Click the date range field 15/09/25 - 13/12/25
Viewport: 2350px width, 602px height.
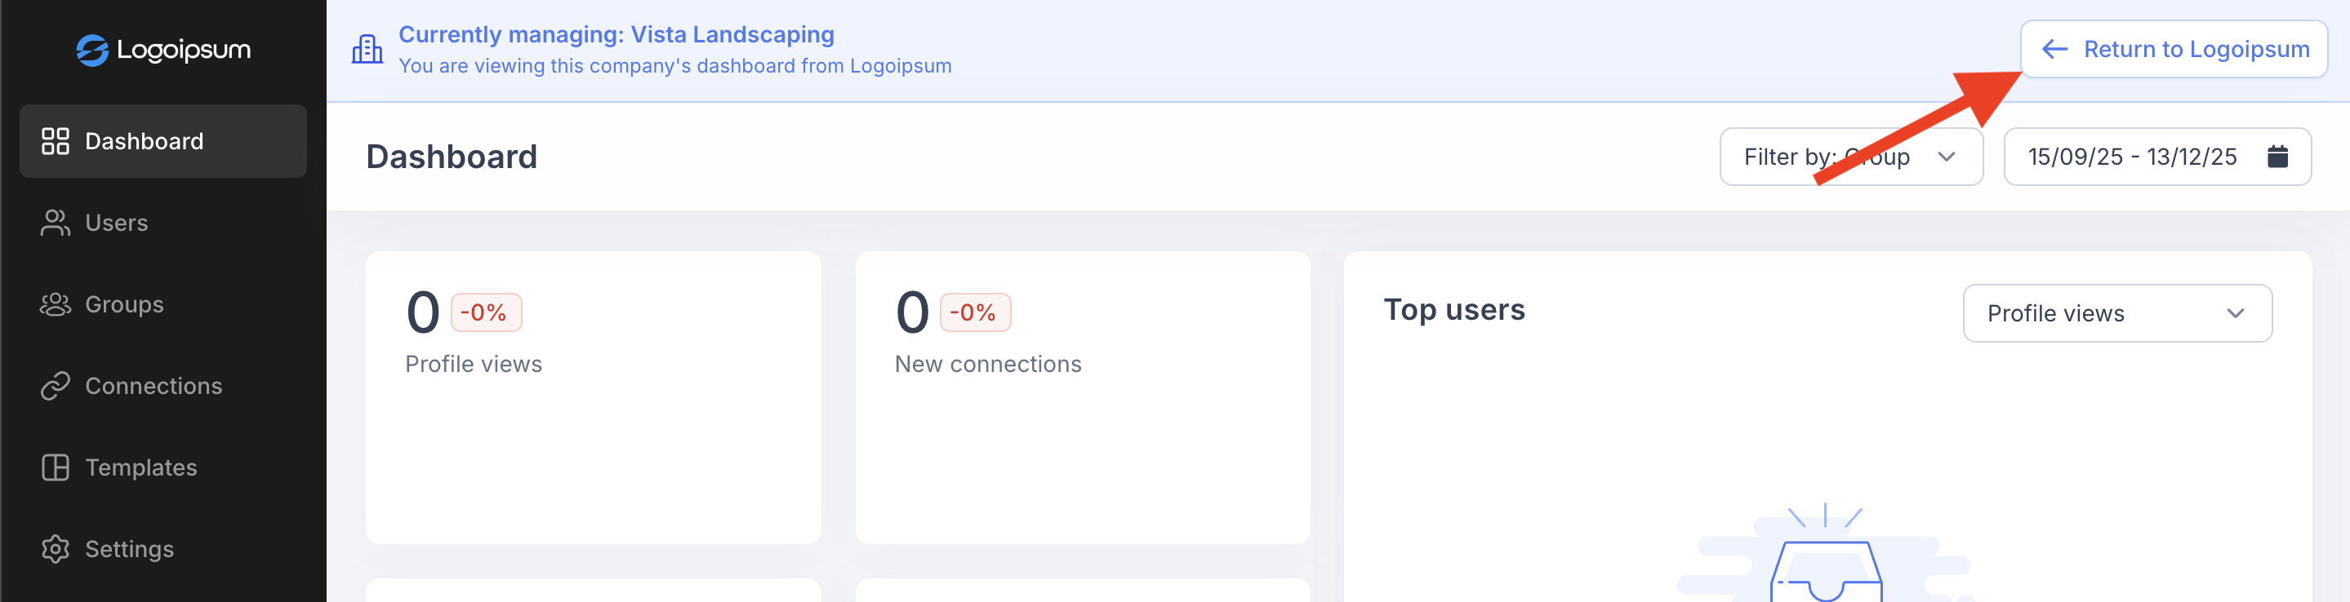click(x=2132, y=157)
